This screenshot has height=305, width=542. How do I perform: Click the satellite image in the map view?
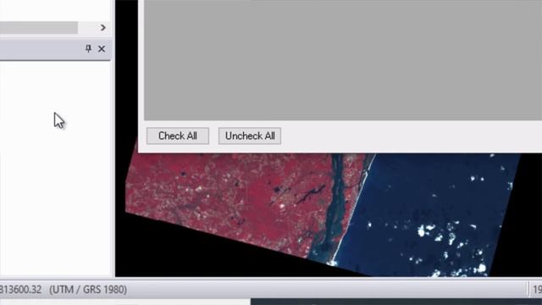coord(322,214)
